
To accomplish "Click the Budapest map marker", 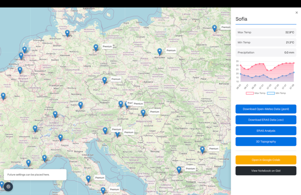I will tap(143, 113).
